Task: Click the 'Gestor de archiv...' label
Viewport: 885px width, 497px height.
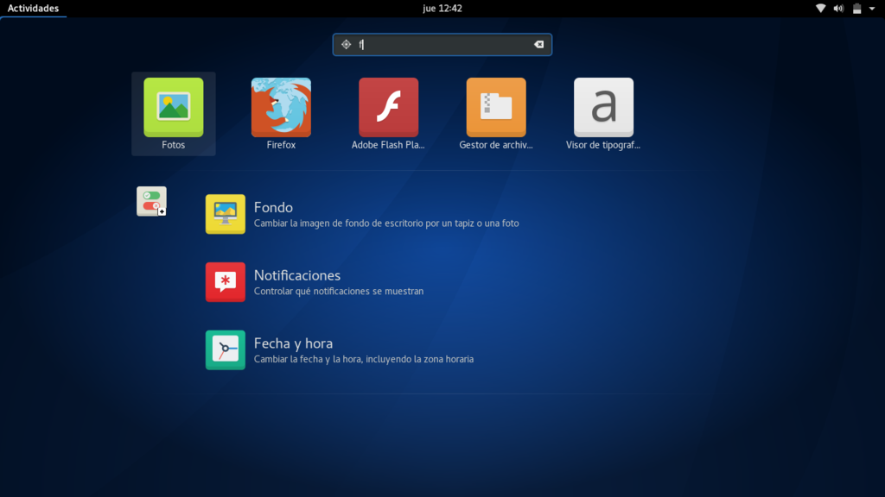Action: point(496,145)
